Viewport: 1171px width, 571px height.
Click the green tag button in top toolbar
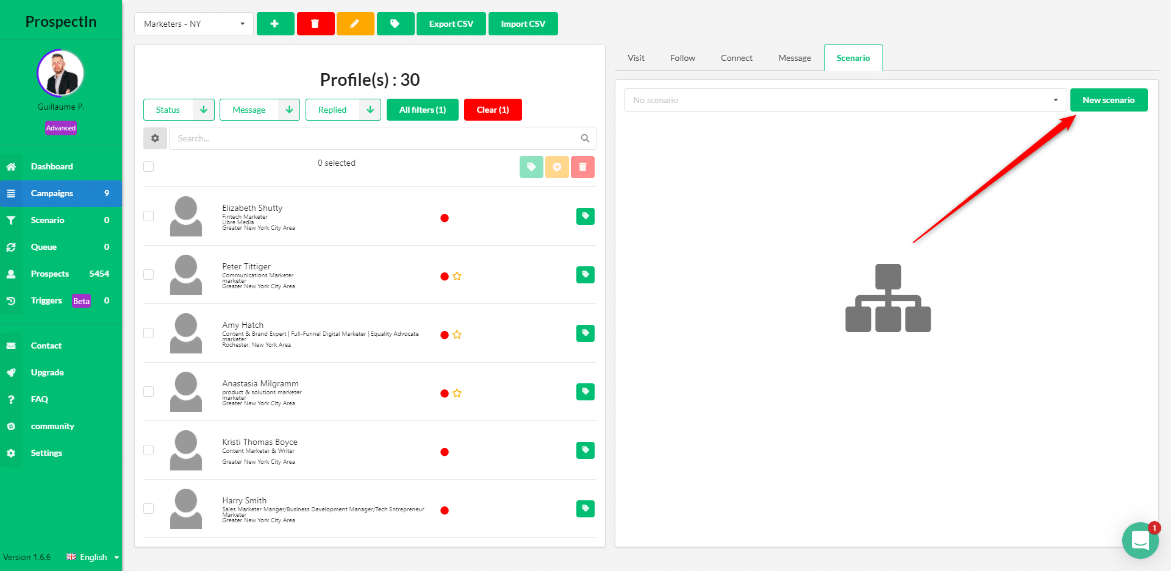[395, 24]
